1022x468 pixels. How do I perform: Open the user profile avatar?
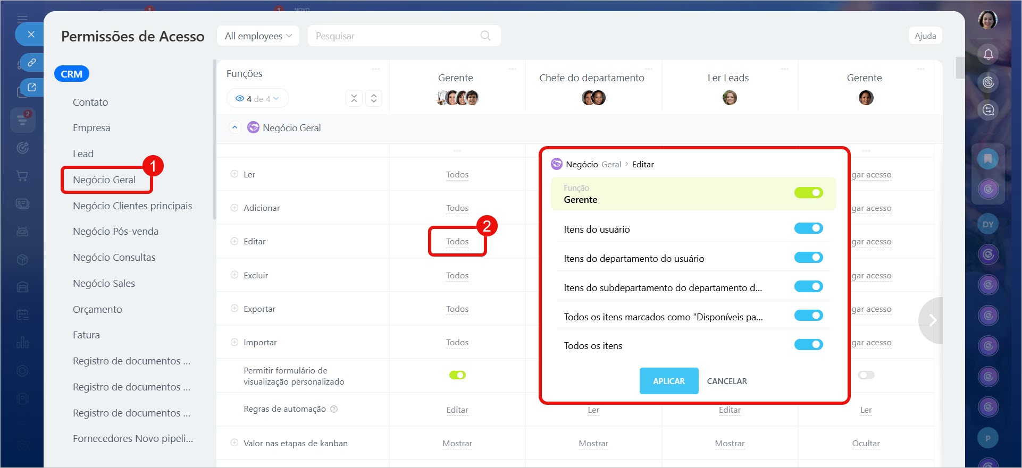point(987,20)
